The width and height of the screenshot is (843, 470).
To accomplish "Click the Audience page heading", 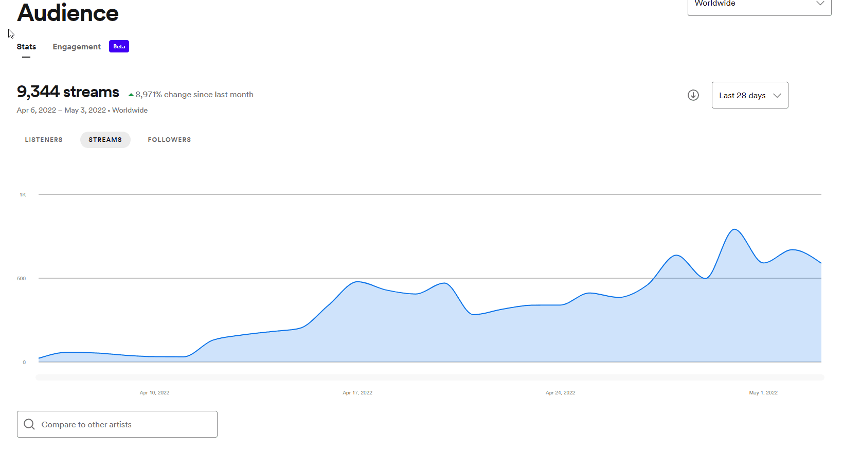I will [x=68, y=13].
